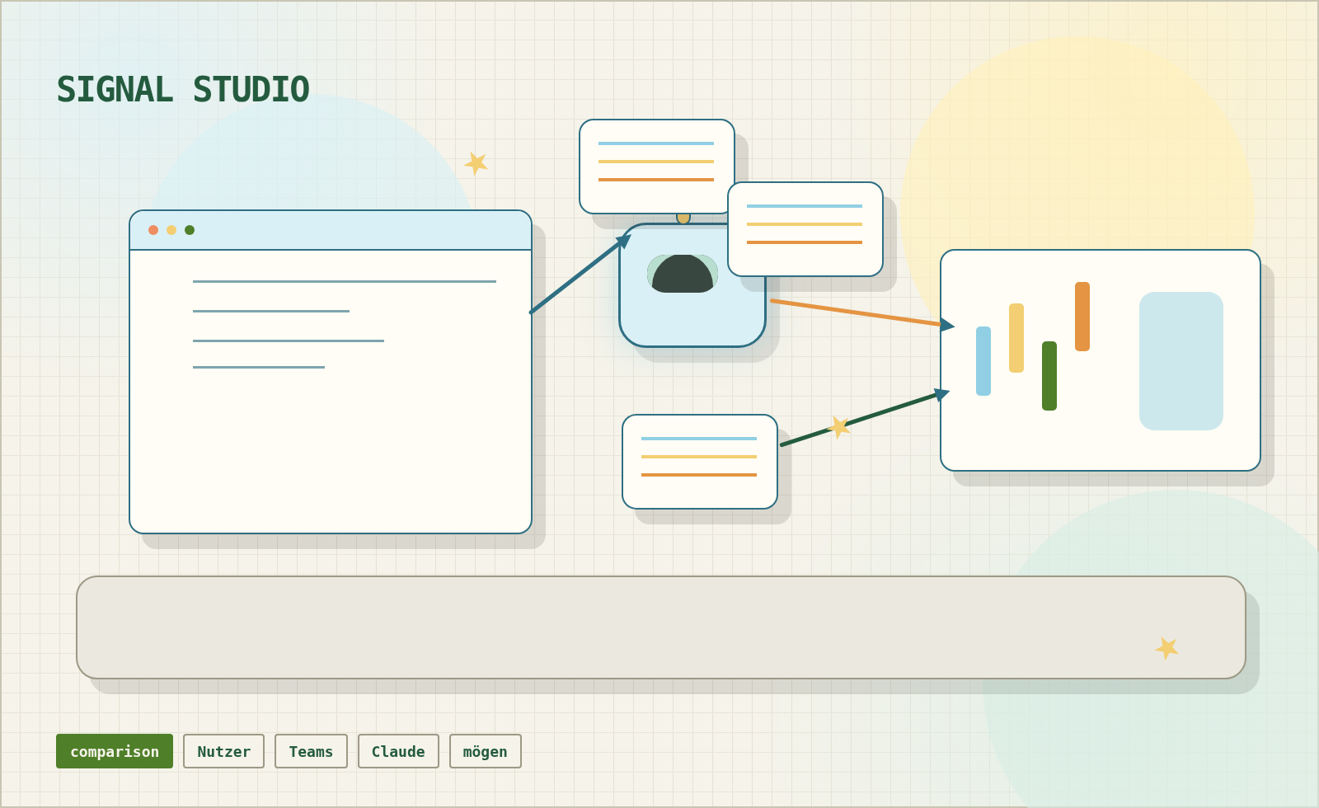1319x808 pixels.
Task: Click the robot avatar node
Action: (692, 285)
